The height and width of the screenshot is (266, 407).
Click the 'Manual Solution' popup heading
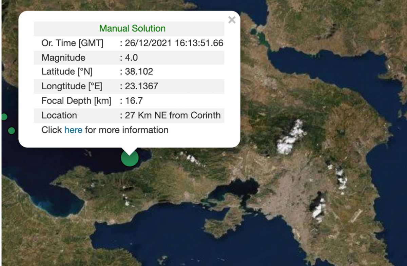(132, 28)
